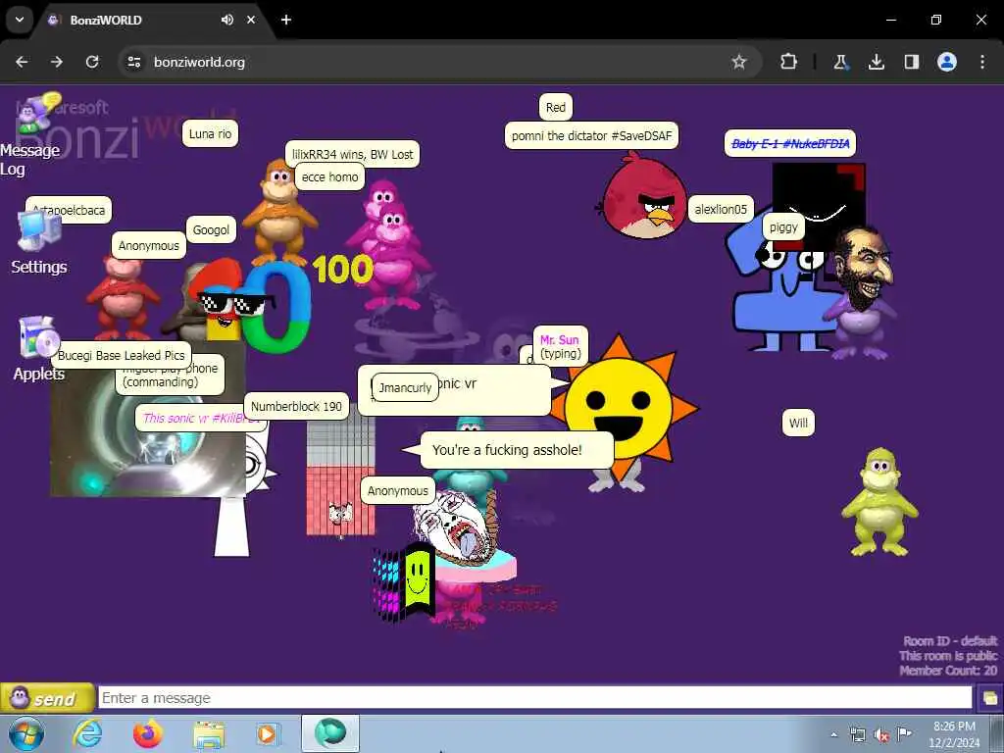Expand the tab search dropdown arrow
This screenshot has height=753, width=1004.
click(x=20, y=20)
